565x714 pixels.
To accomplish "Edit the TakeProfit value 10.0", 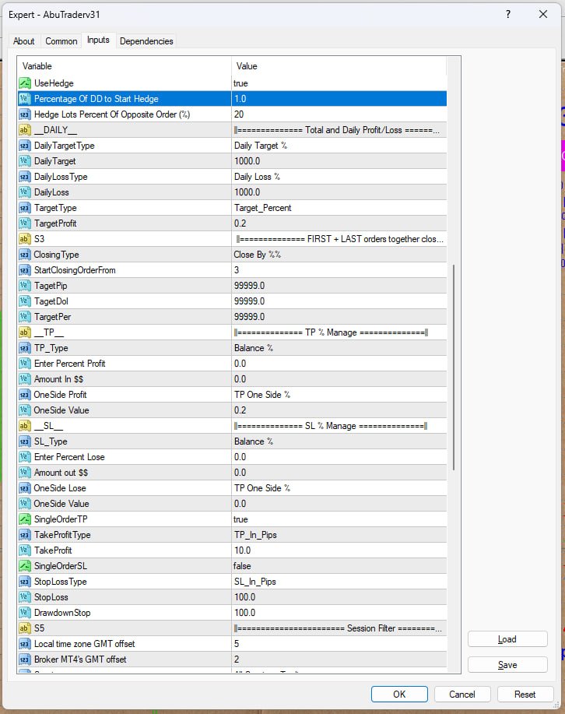I will point(339,550).
